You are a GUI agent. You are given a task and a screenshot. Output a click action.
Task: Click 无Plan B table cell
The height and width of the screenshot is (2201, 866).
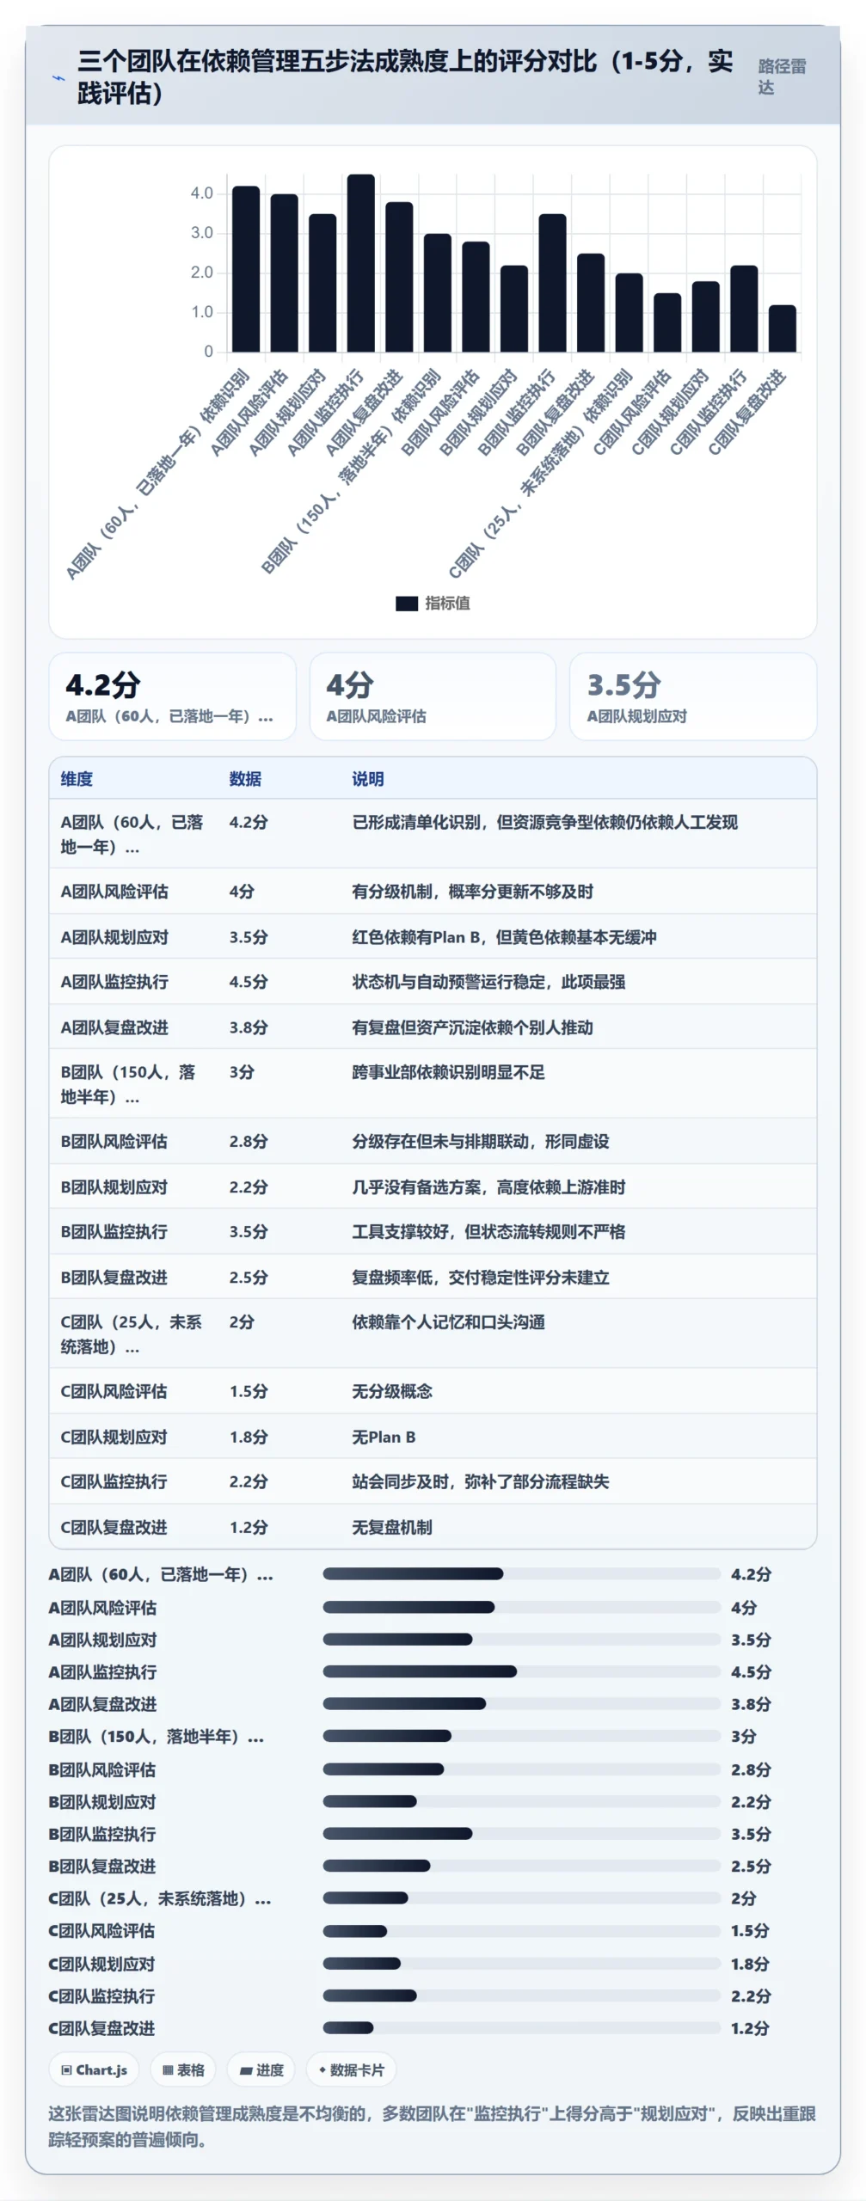[384, 1438]
